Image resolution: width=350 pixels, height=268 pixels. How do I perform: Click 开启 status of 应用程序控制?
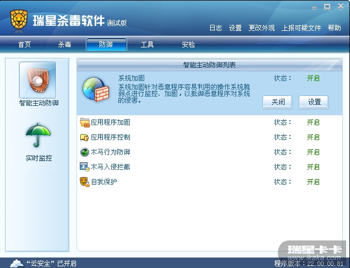click(313, 137)
